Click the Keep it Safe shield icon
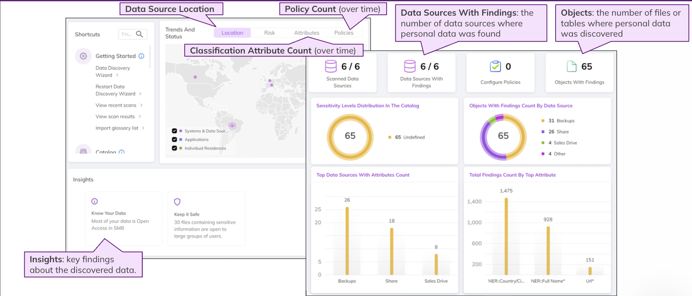Viewport: 692px width, 296px height. click(177, 202)
